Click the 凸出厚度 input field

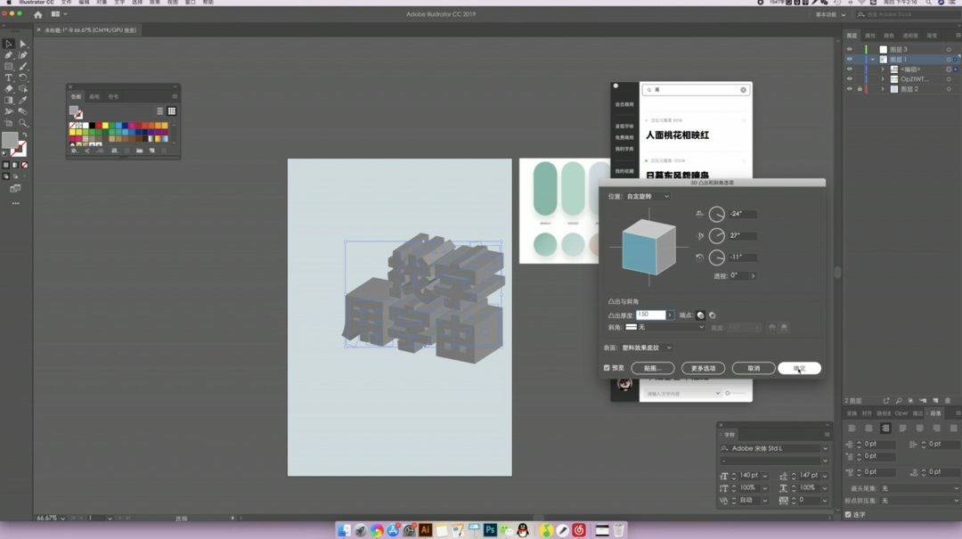(650, 314)
